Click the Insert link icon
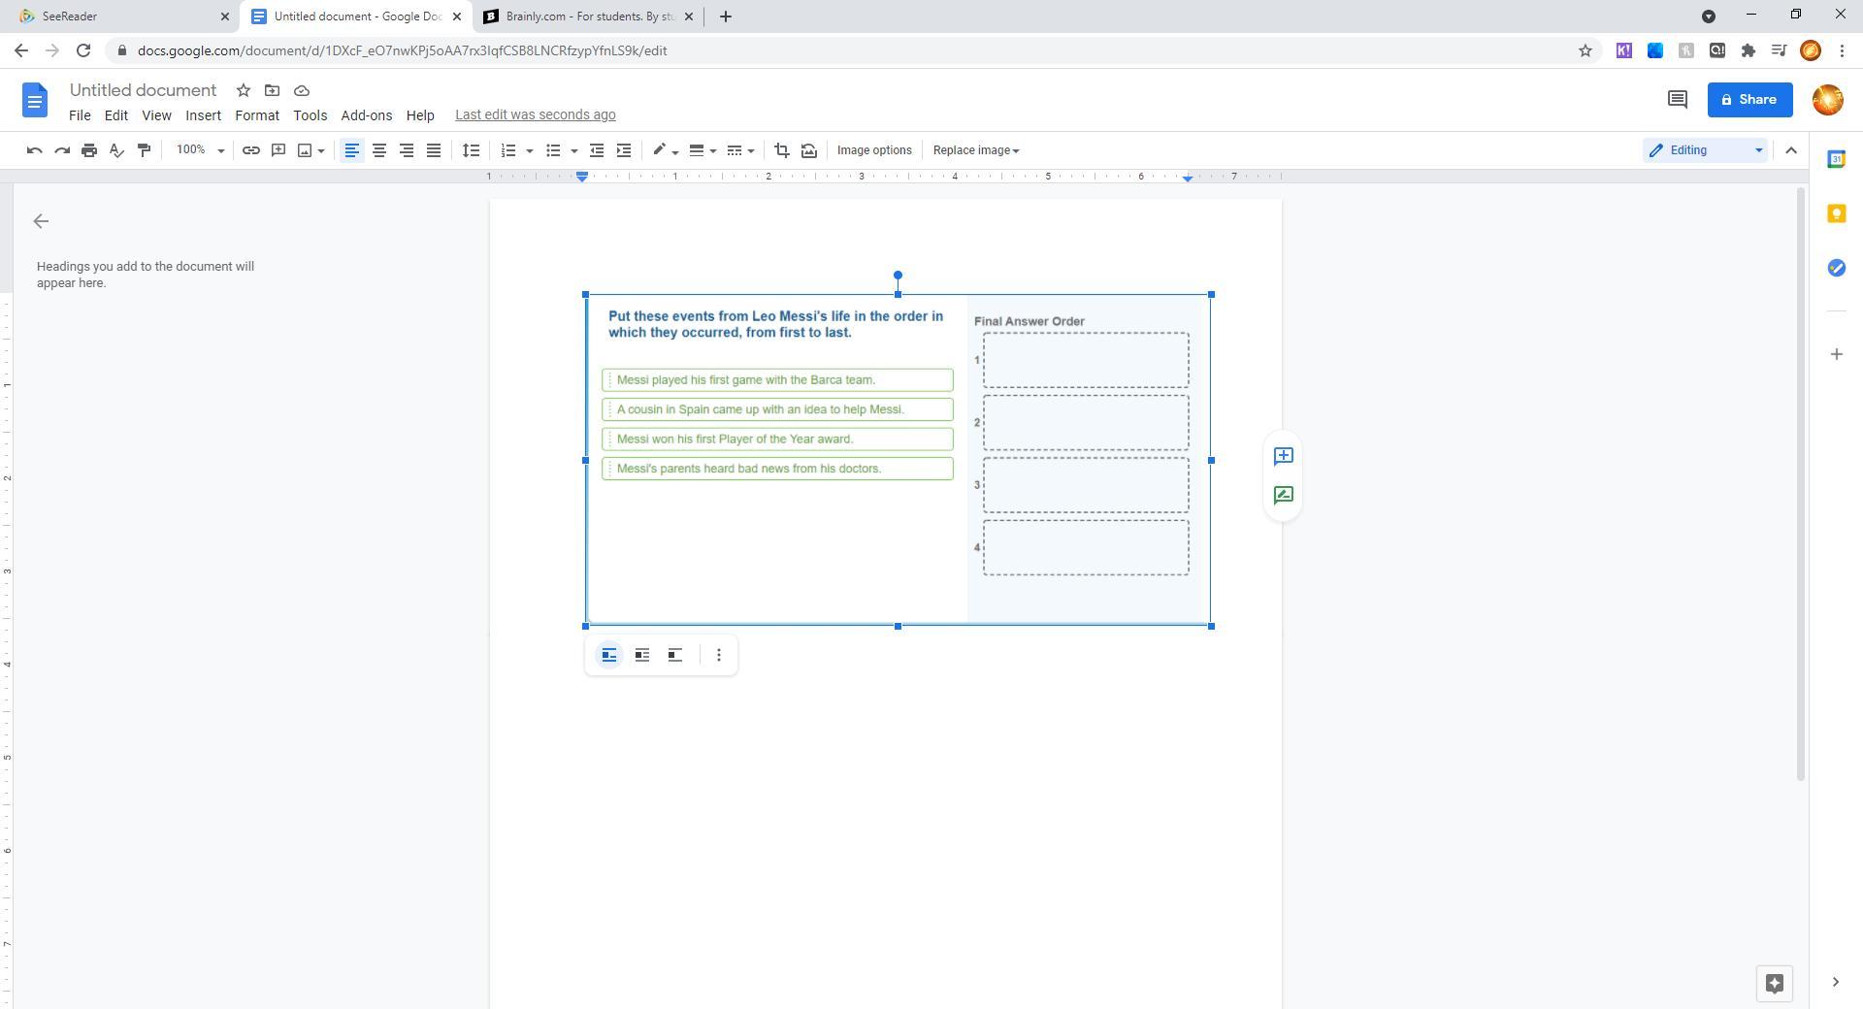Image resolution: width=1863 pixels, height=1009 pixels. (x=250, y=150)
